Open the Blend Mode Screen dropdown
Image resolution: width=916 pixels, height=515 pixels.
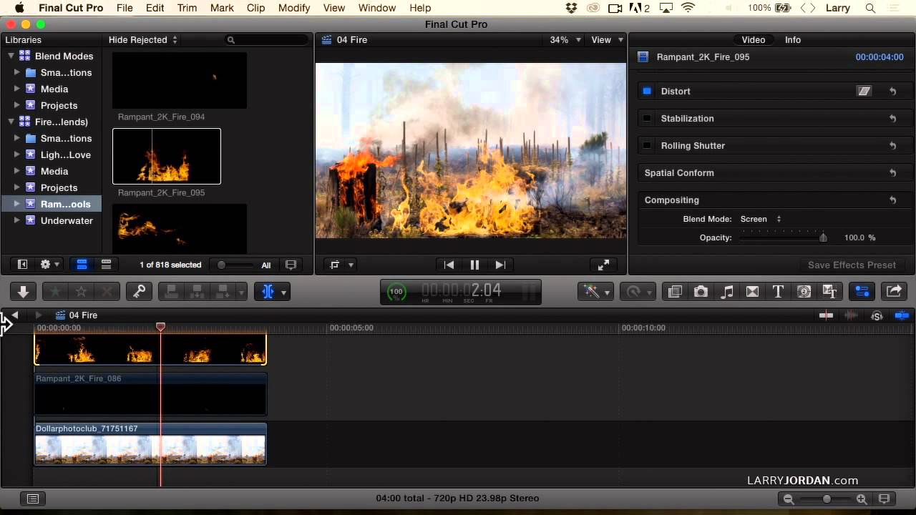pyautogui.click(x=761, y=219)
